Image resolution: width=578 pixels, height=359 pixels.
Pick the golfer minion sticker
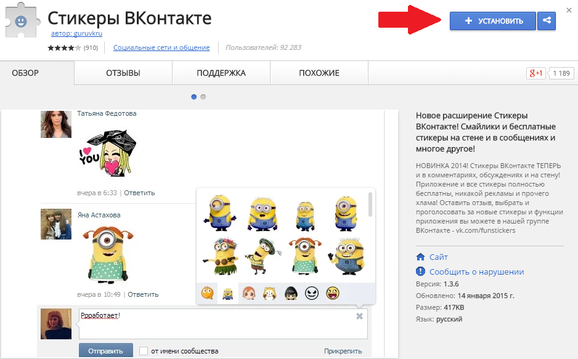click(x=263, y=256)
